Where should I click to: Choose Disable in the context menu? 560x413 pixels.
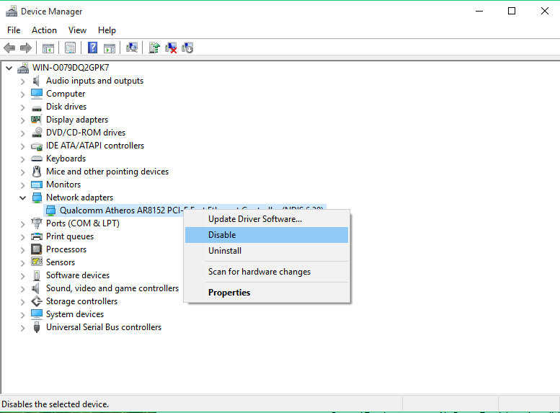click(267, 235)
